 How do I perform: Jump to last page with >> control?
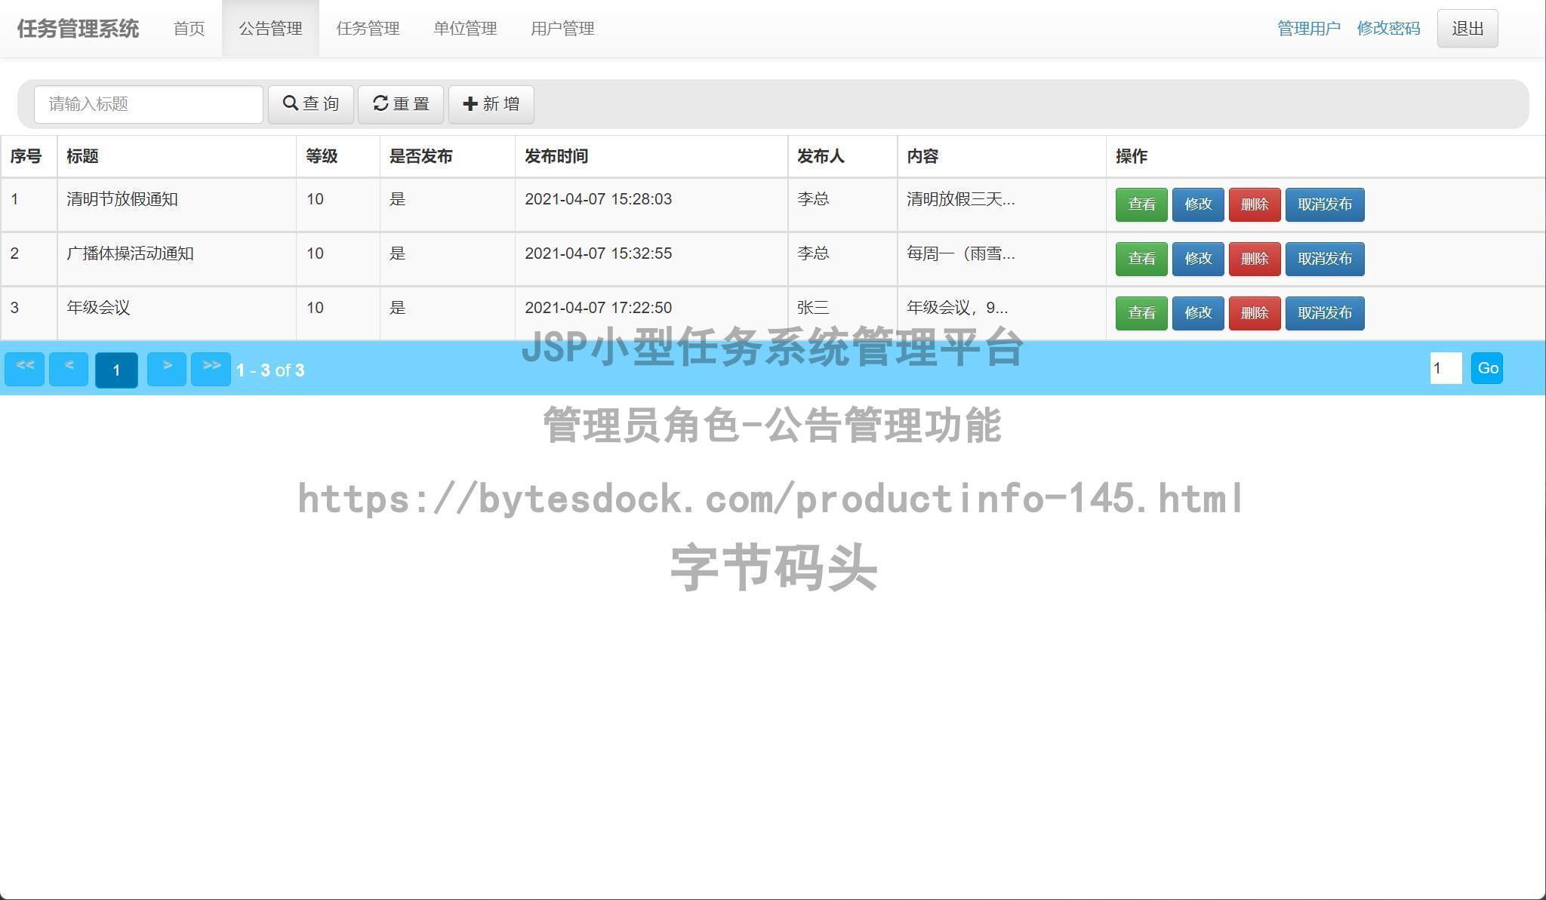click(211, 369)
